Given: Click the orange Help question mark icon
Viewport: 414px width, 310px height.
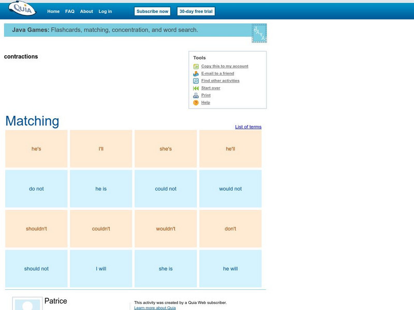Looking at the screenshot, I should [196, 102].
